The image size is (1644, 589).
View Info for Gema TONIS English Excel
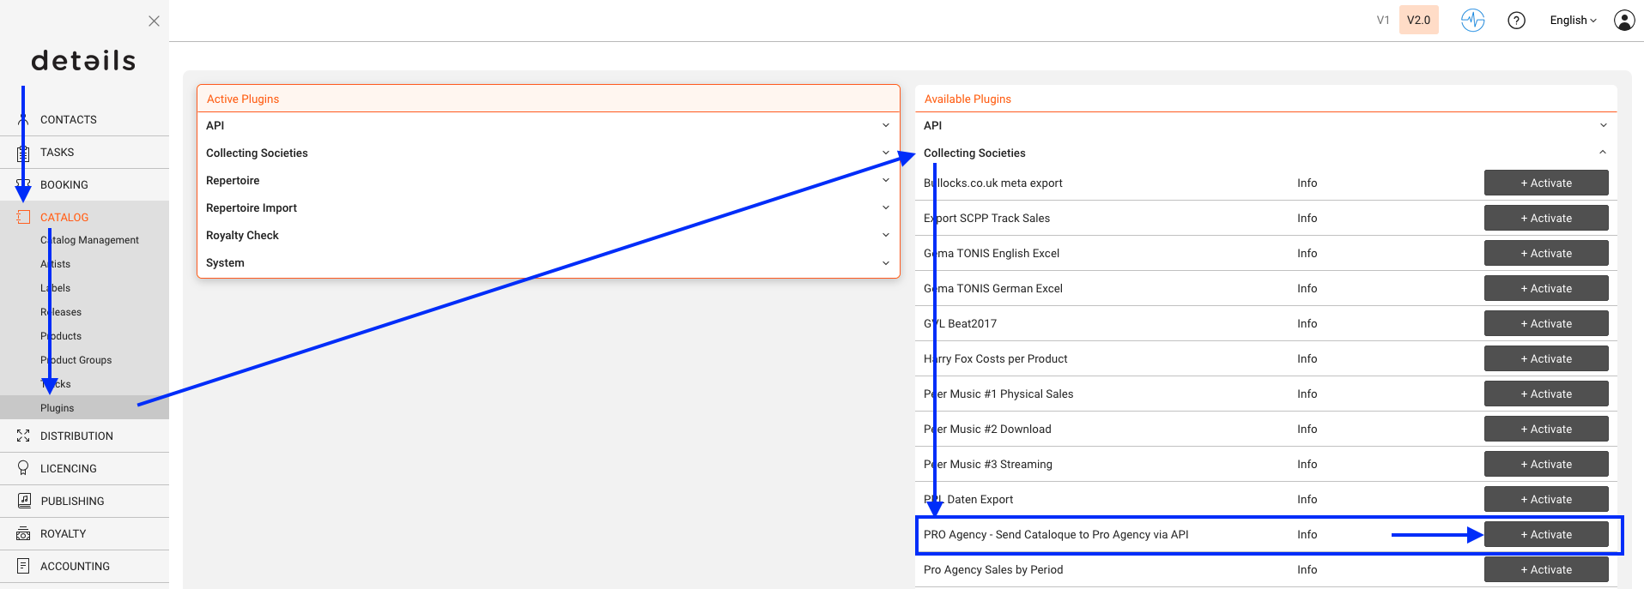pos(1307,253)
